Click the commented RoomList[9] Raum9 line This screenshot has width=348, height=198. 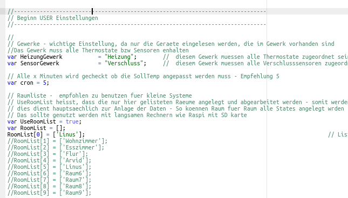(x=49, y=193)
